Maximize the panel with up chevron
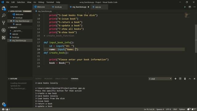This screenshot has height=111, width=197. point(190,79)
